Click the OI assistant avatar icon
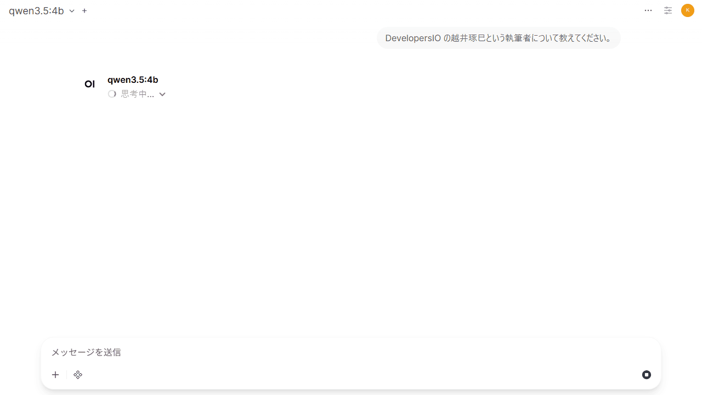702x395 pixels. pyautogui.click(x=89, y=83)
